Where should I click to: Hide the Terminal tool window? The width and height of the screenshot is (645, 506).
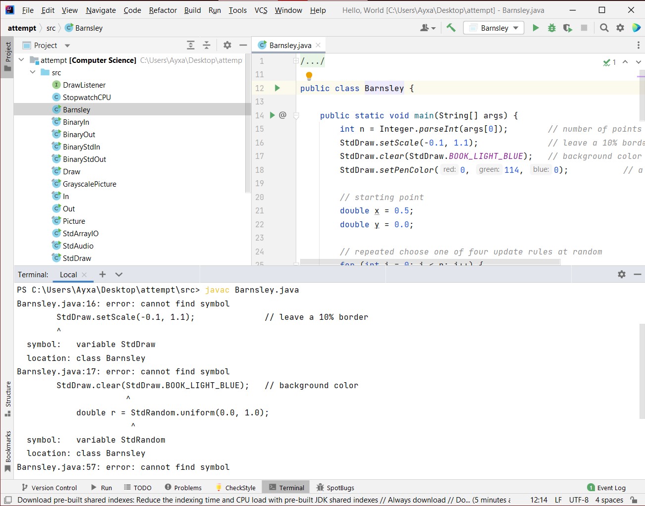[x=638, y=274]
